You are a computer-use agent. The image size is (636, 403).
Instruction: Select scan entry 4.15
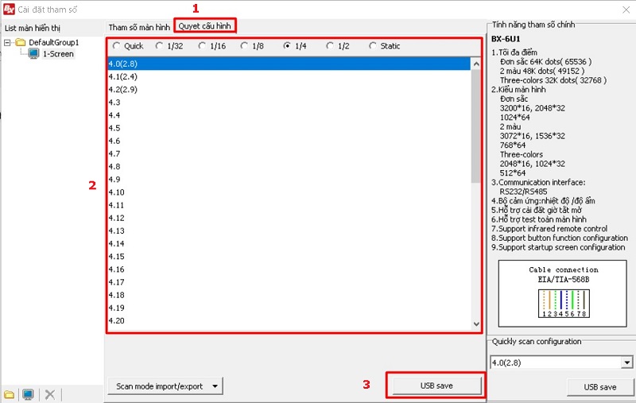click(x=289, y=256)
